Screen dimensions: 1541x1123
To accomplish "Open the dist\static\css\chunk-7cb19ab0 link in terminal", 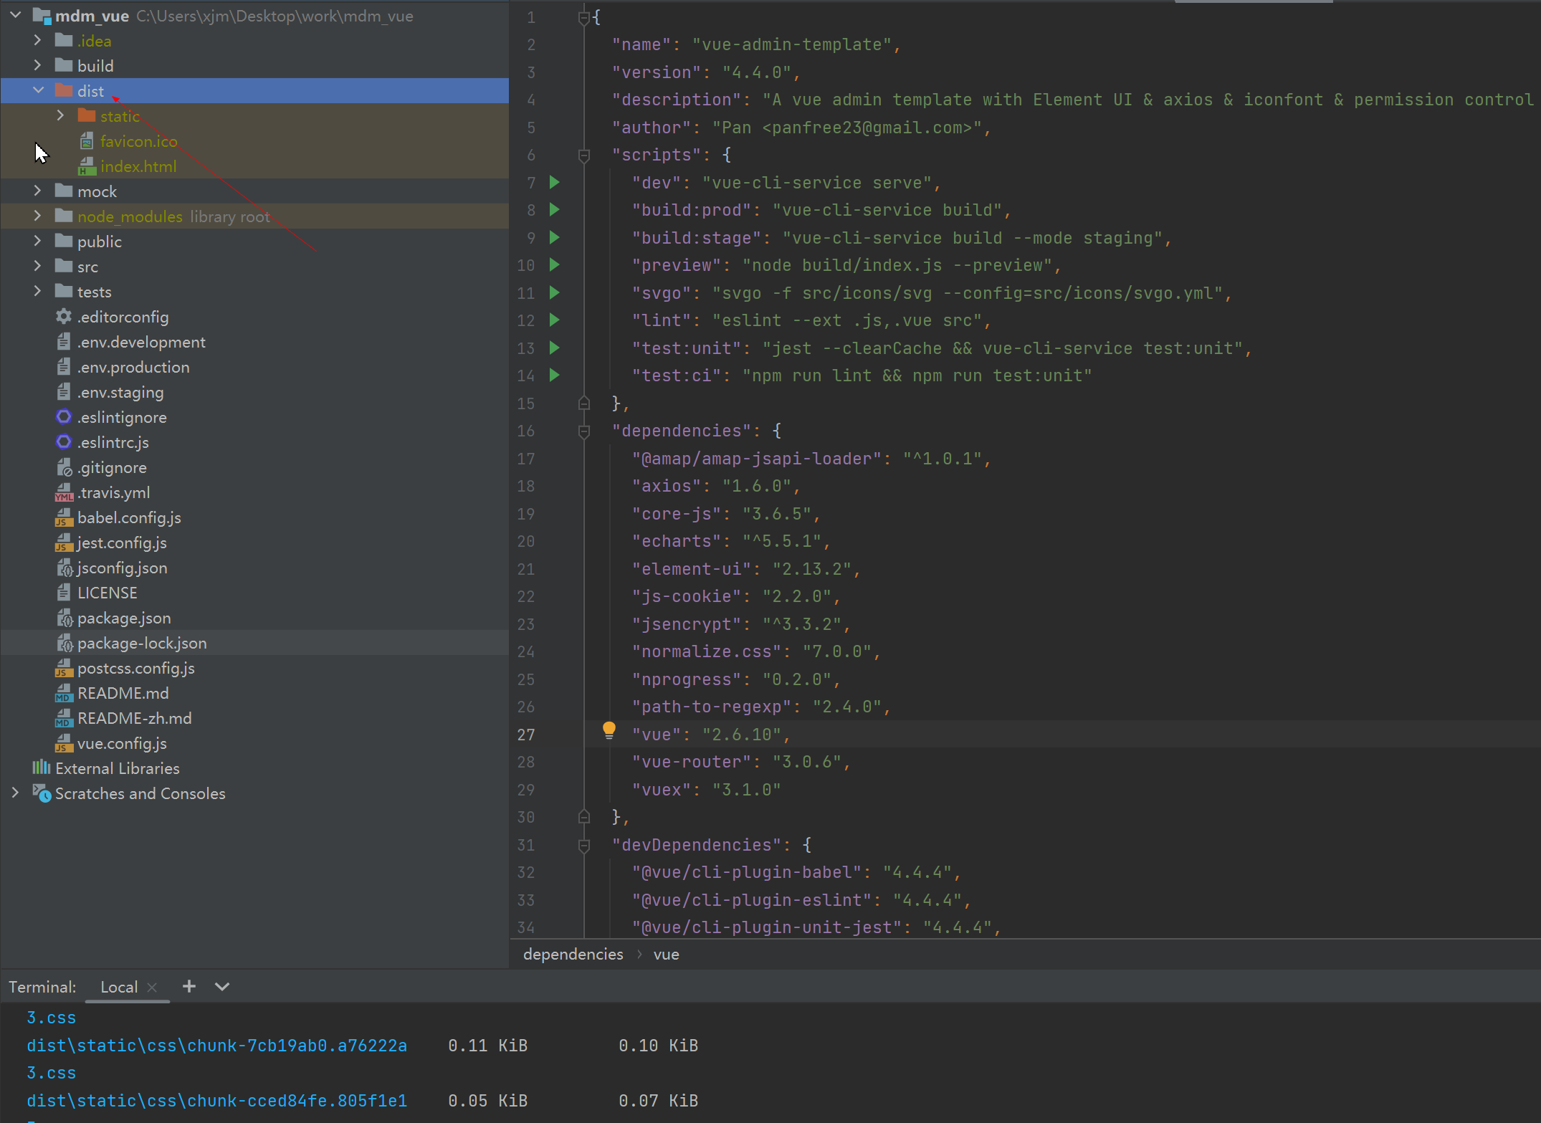I will (x=216, y=1046).
